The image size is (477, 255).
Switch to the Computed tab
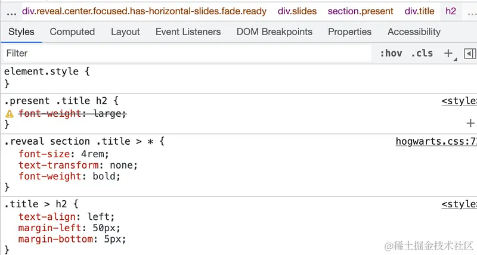(x=72, y=32)
